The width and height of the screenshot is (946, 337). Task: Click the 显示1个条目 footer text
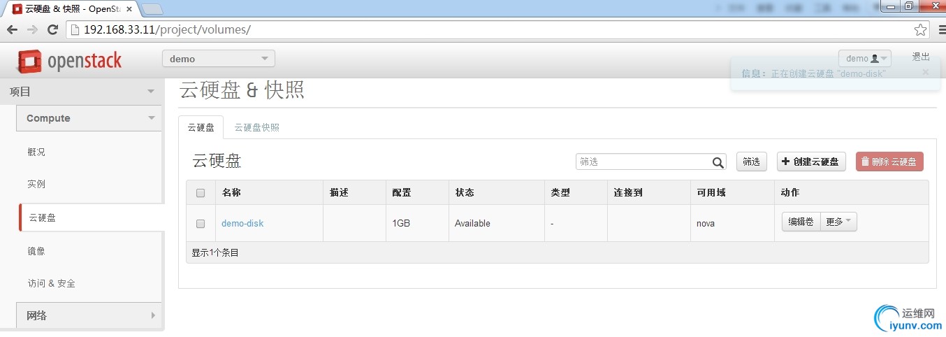click(x=215, y=252)
